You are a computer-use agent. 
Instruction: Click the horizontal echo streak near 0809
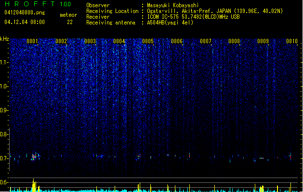coord(262,158)
